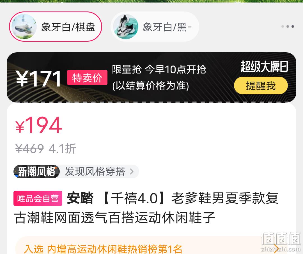303x254 pixels.
Task: Tap the 提醒我 reminder button
Action: [x=261, y=86]
